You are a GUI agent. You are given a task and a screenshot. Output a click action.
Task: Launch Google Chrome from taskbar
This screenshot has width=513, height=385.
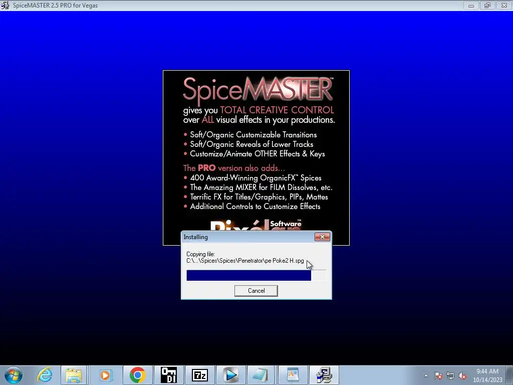point(137,375)
